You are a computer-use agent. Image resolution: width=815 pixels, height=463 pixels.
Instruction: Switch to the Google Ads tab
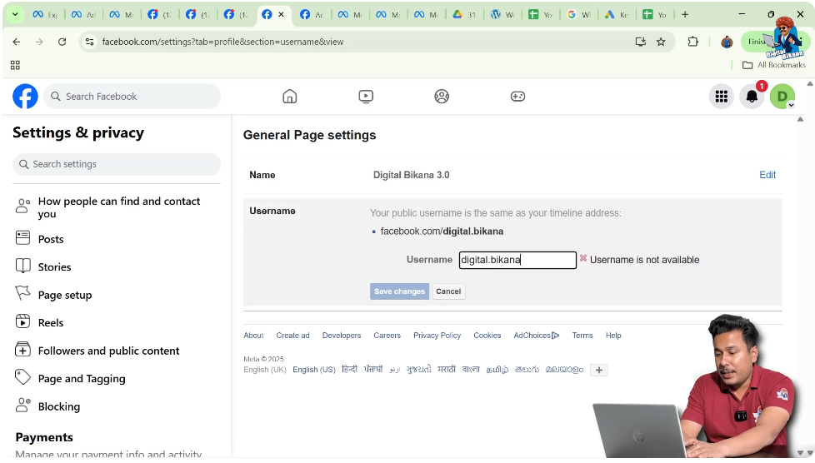617,14
